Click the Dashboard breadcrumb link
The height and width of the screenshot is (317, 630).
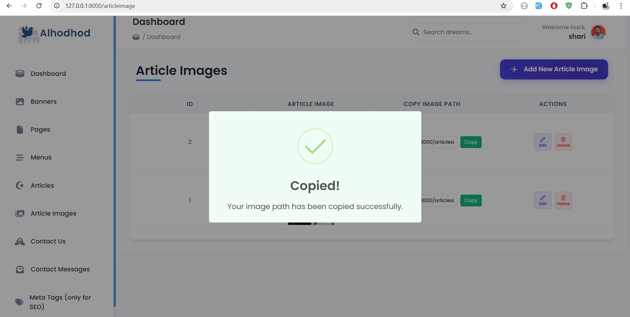click(163, 37)
